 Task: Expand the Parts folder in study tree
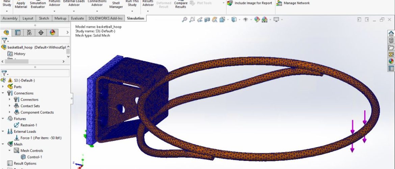3,87
